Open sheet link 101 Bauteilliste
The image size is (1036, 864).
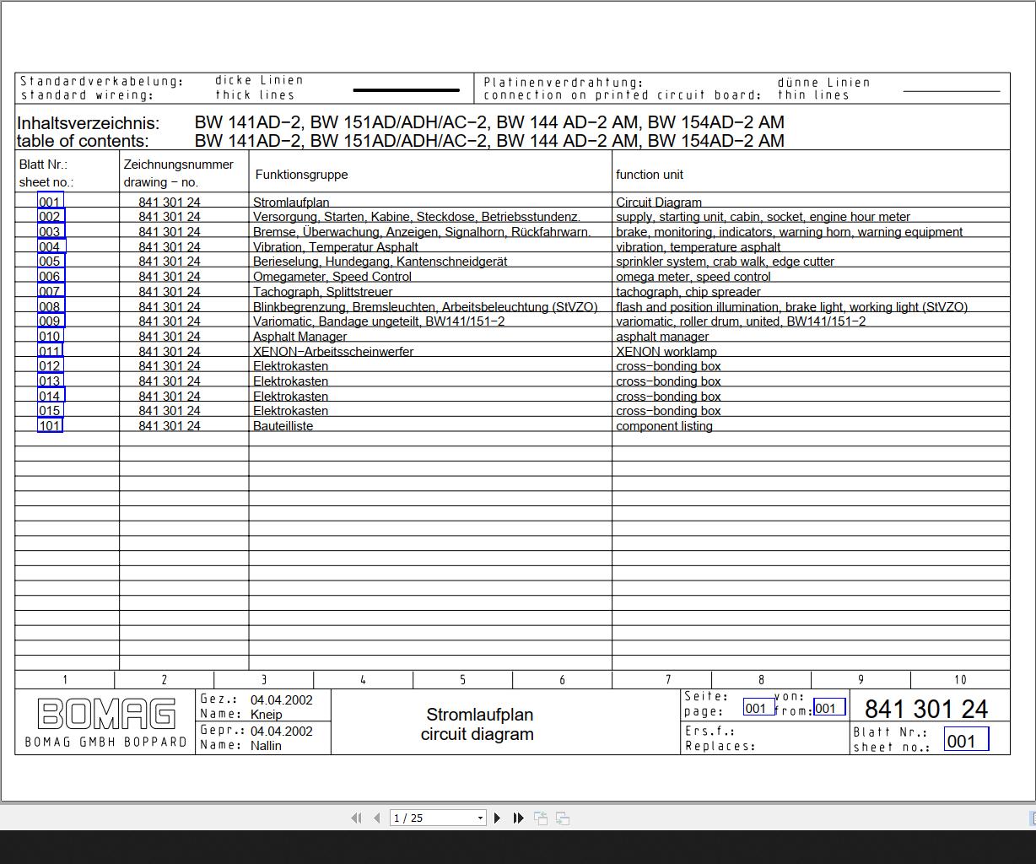pyautogui.click(x=50, y=426)
